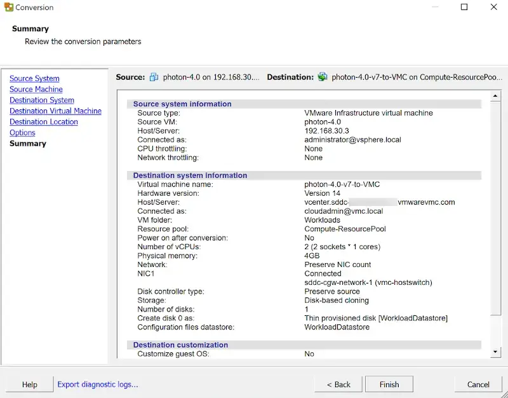Click sddc-cgw-network-1 network value

[x=368, y=282]
